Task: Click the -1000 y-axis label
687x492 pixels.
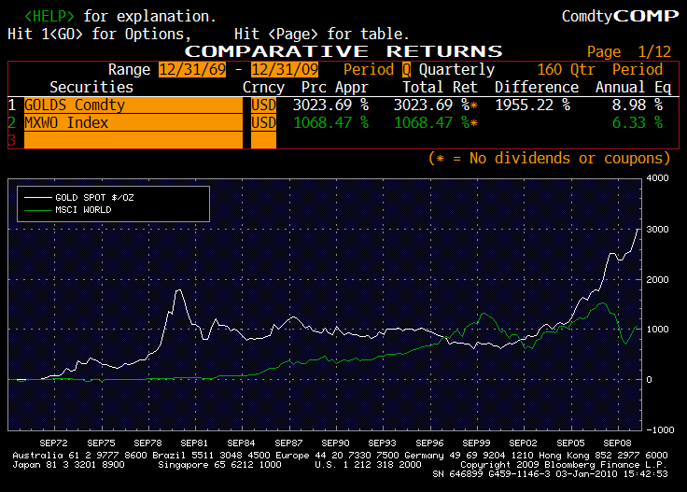Action: pyautogui.click(x=660, y=429)
